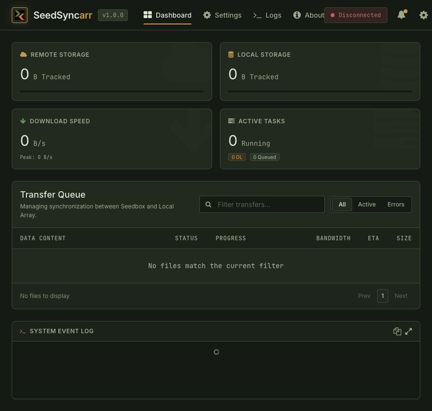Click the Transfer Queue heading
This screenshot has width=432, height=411.
coord(53,195)
